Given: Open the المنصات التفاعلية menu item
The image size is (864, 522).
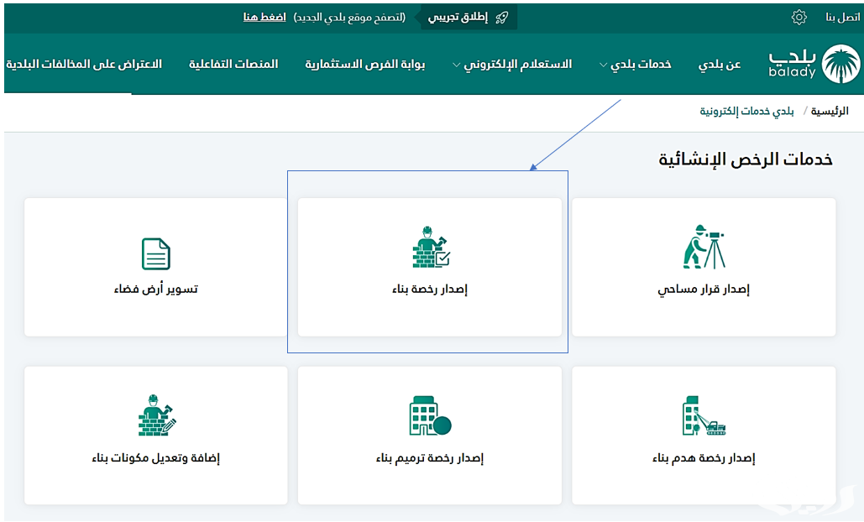Looking at the screenshot, I should tap(233, 65).
